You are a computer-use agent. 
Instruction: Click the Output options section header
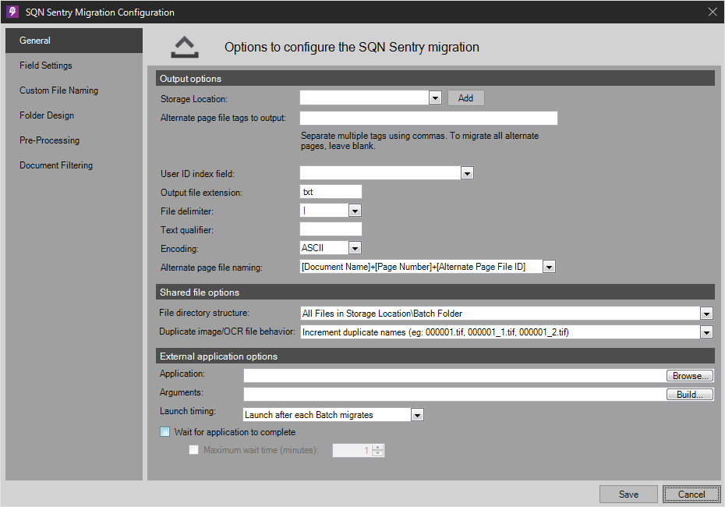coord(435,79)
